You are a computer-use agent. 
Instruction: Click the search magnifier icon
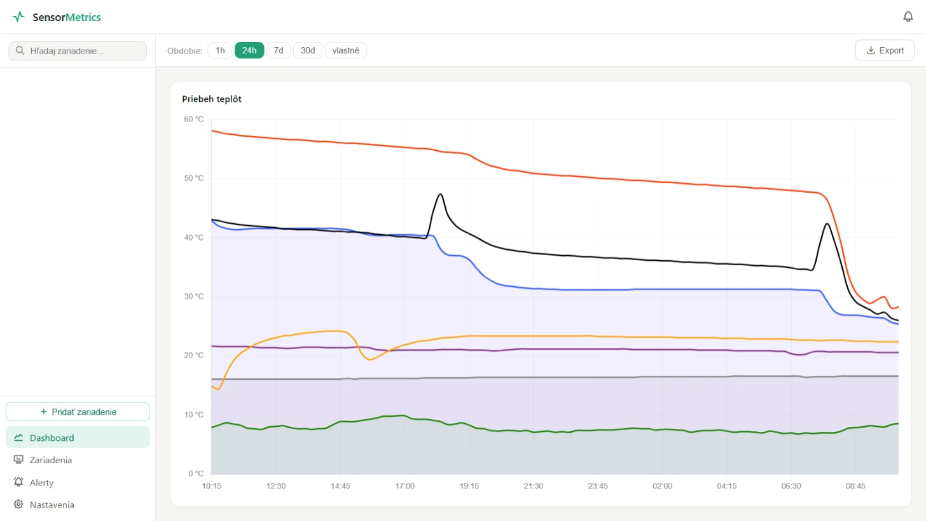20,51
